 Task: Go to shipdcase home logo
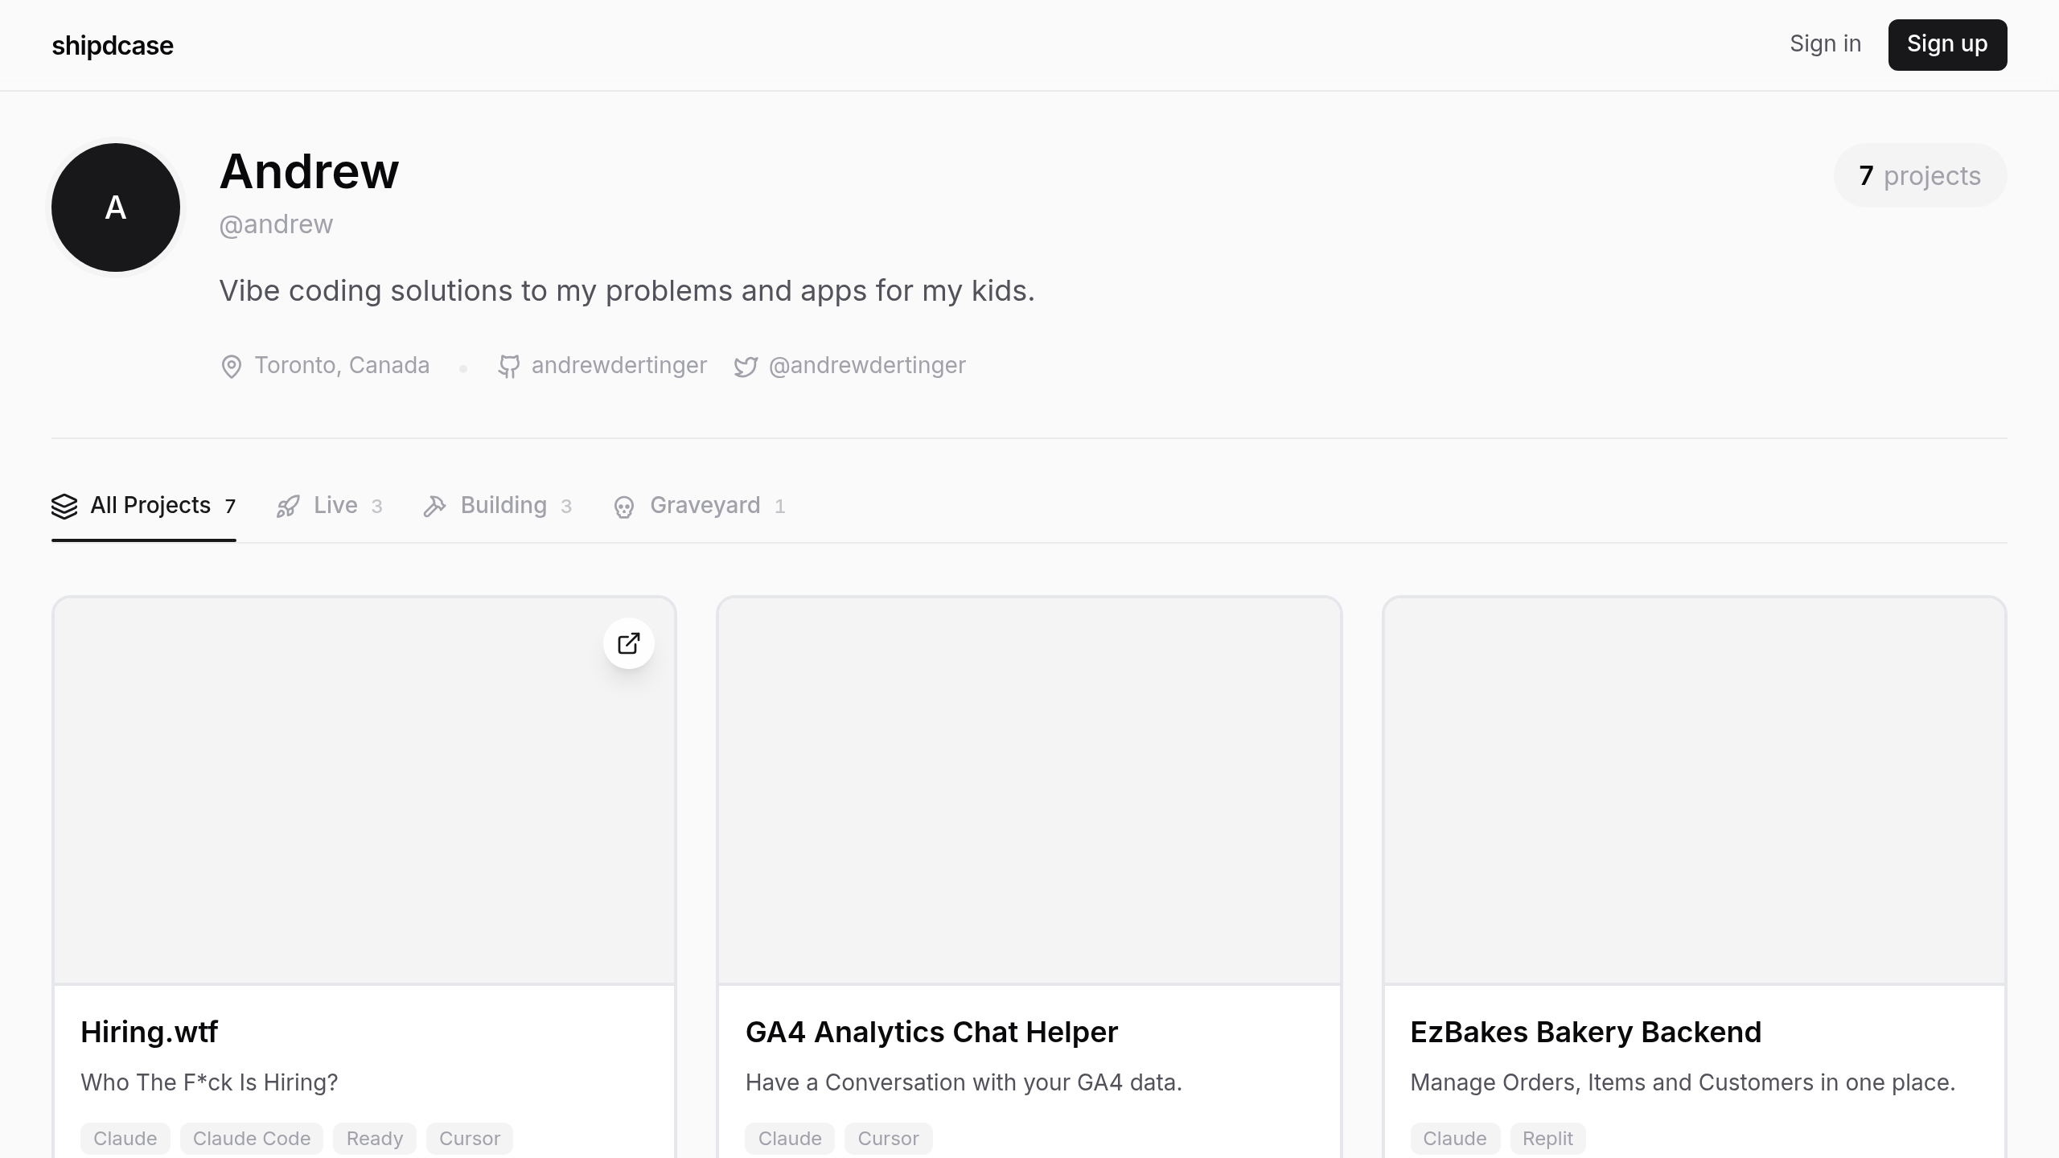click(x=113, y=46)
